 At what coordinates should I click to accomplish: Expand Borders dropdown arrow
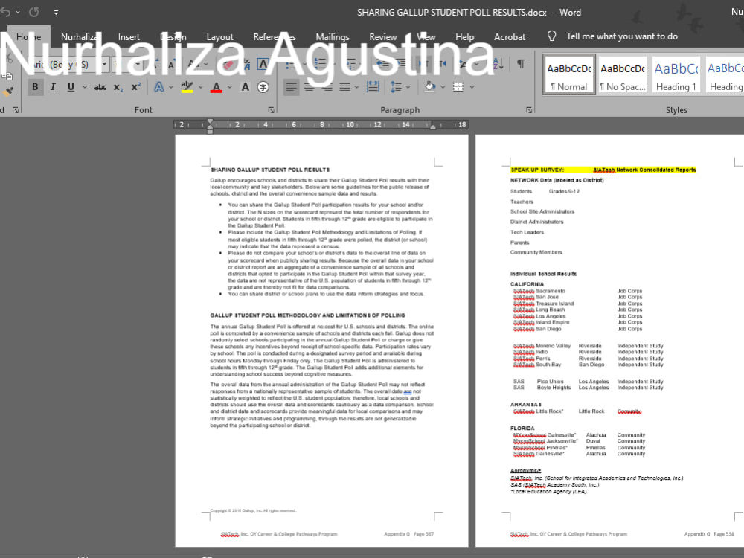tap(472, 87)
